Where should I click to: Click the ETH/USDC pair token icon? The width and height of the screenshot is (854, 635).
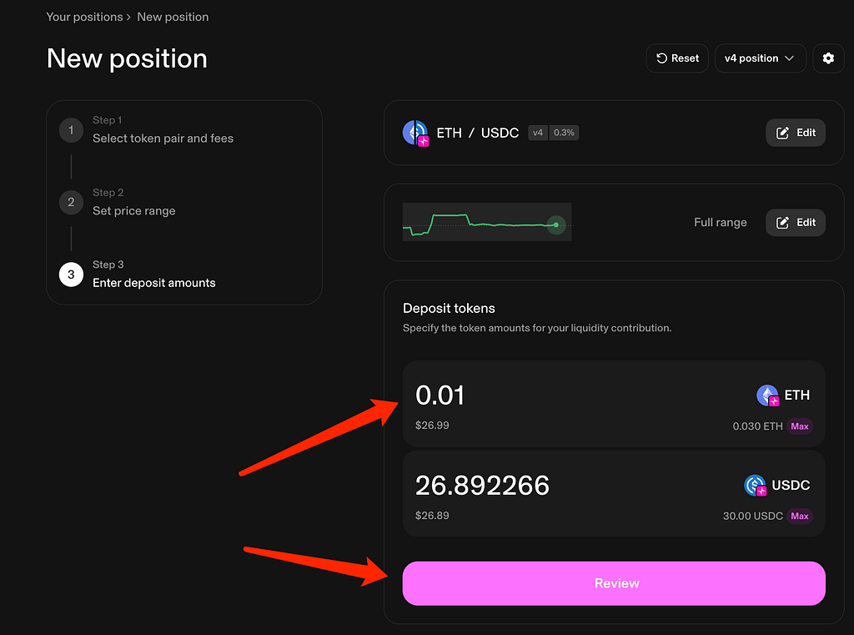pyautogui.click(x=415, y=133)
